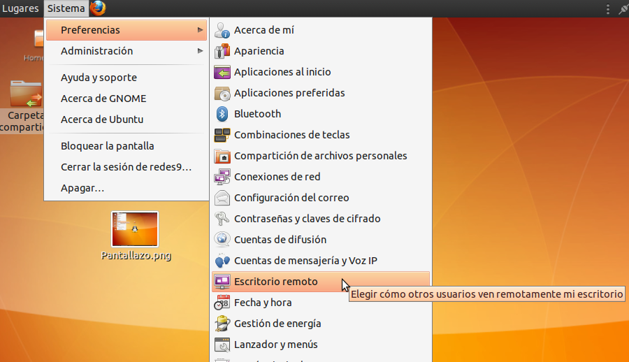Click the Contraseñas y claves keys icon
Screen dimensions: 629x362
click(222, 219)
